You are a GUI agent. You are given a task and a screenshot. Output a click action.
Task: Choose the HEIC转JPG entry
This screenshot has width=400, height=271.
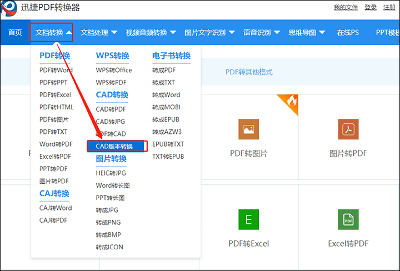pyautogui.click(x=111, y=173)
